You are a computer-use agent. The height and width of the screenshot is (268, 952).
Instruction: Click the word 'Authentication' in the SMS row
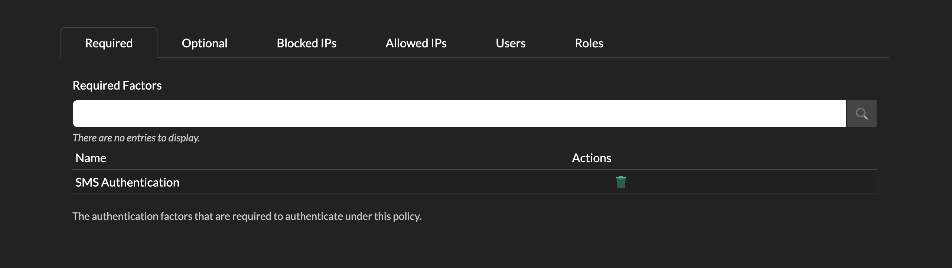click(140, 182)
